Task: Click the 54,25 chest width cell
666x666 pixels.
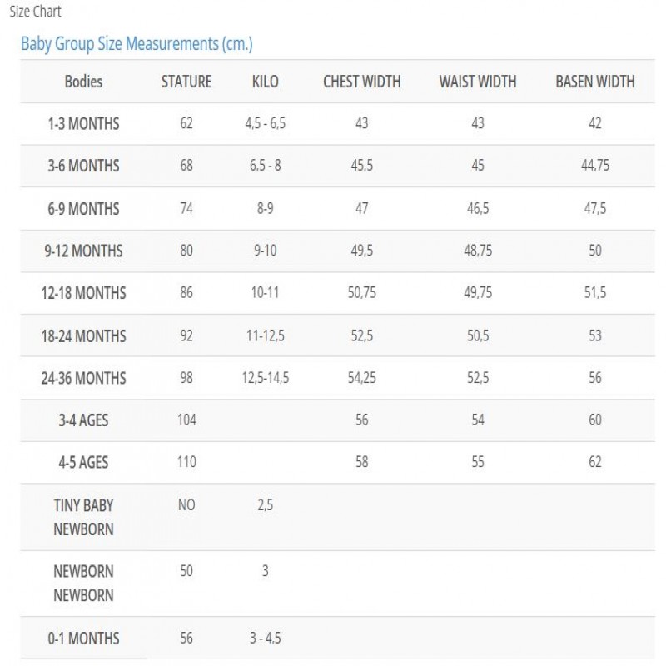Action: [361, 378]
